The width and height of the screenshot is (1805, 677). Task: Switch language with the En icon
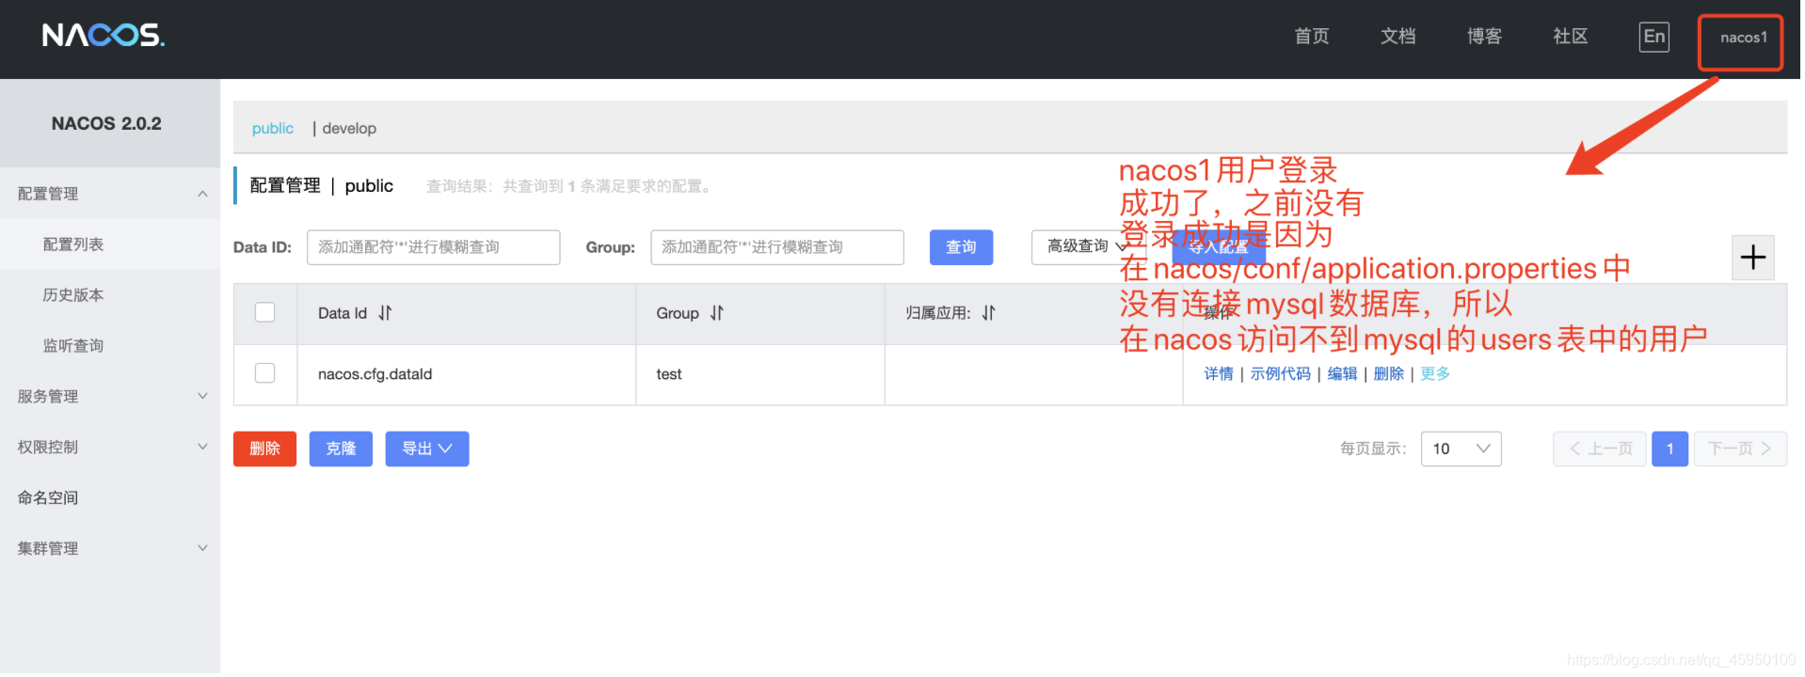point(1653,37)
